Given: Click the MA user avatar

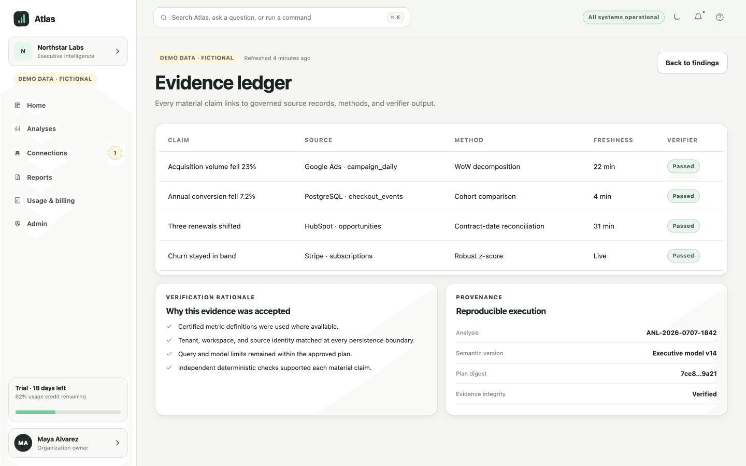Looking at the screenshot, I should coord(23,443).
